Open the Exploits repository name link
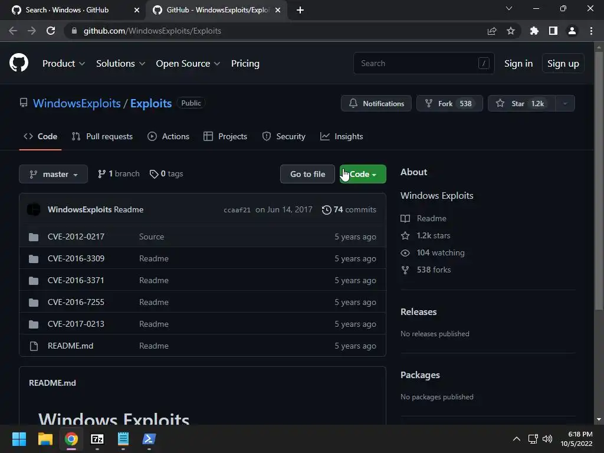Screen dimensions: 604x453 (151, 103)
